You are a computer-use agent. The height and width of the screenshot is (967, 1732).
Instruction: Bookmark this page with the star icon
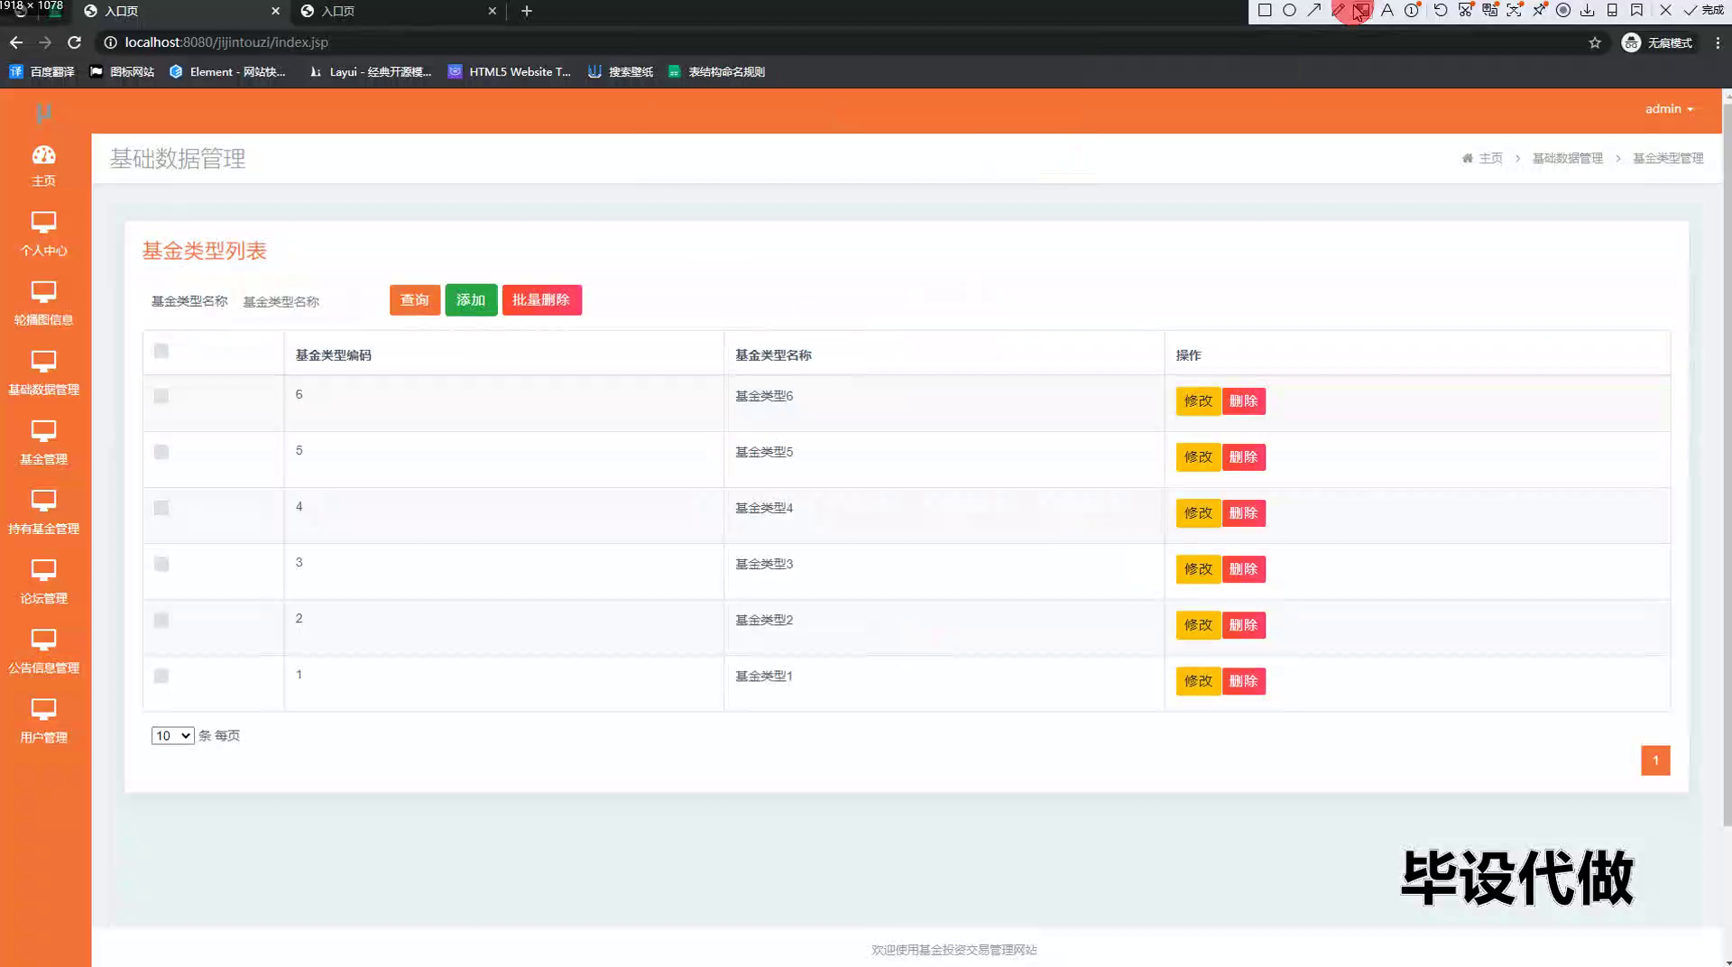pos(1595,42)
